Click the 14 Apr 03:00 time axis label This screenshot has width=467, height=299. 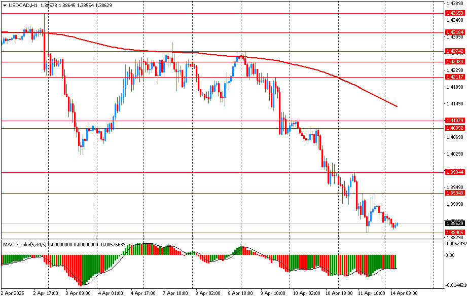click(x=404, y=293)
